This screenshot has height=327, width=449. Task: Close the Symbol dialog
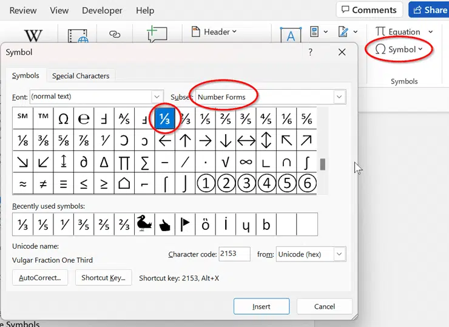pyautogui.click(x=342, y=52)
